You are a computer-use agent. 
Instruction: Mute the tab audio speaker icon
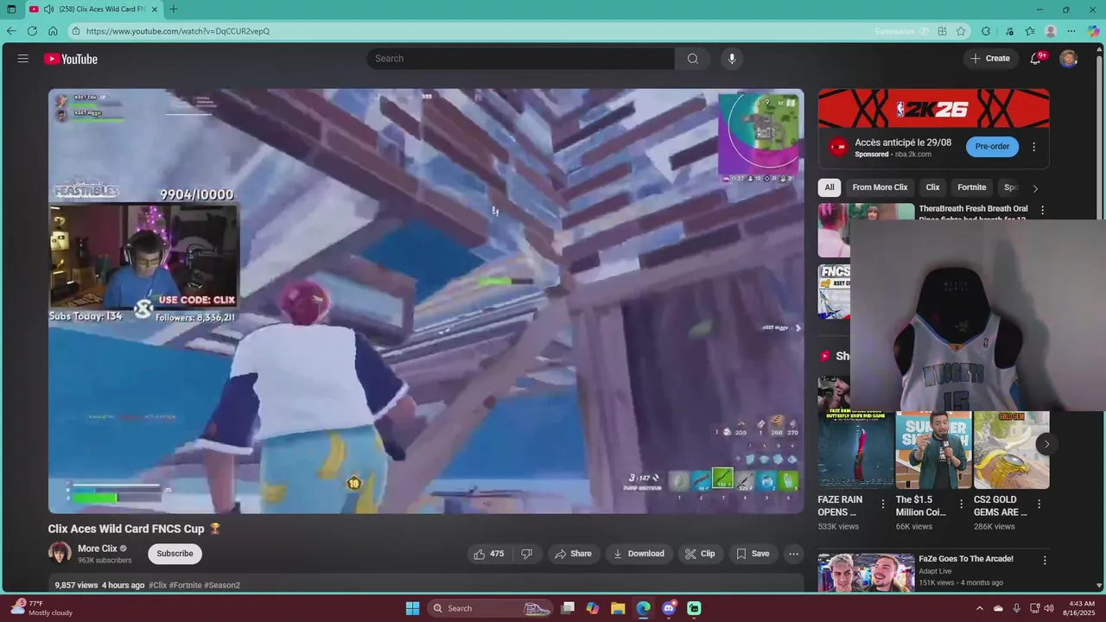tap(48, 10)
